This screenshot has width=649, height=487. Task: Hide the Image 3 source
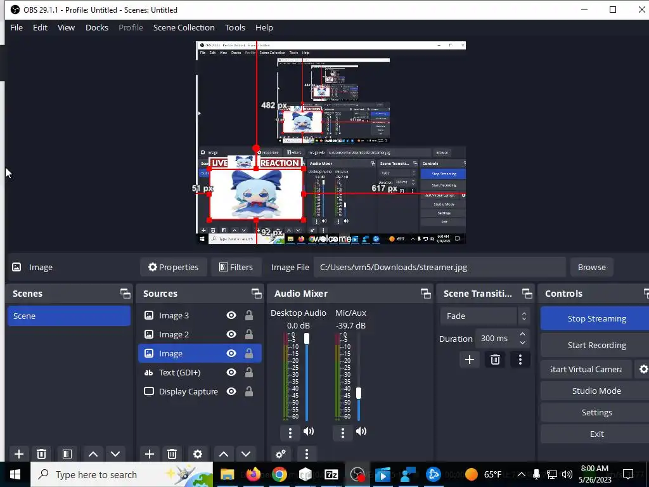tap(231, 316)
